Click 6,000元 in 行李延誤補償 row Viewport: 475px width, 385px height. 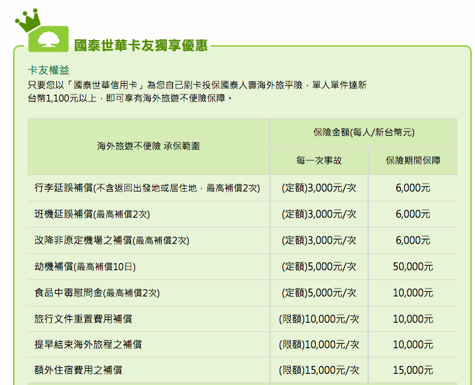click(x=413, y=188)
